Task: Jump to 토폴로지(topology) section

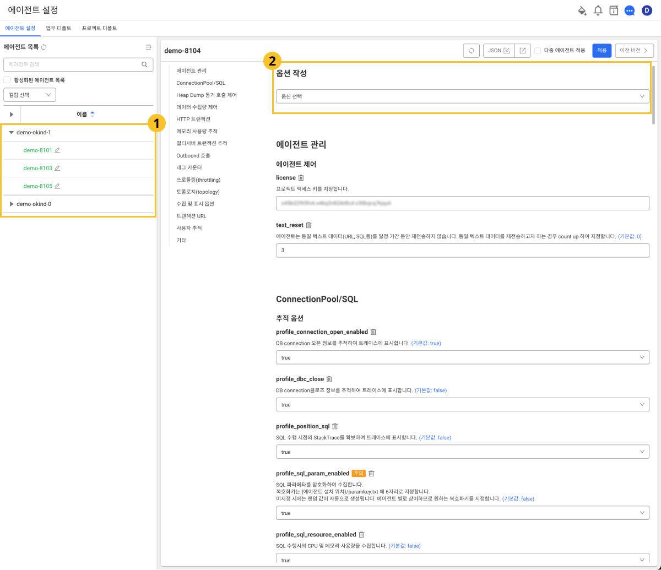Action: pyautogui.click(x=198, y=192)
